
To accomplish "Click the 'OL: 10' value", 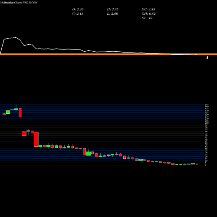I will (147, 18).
